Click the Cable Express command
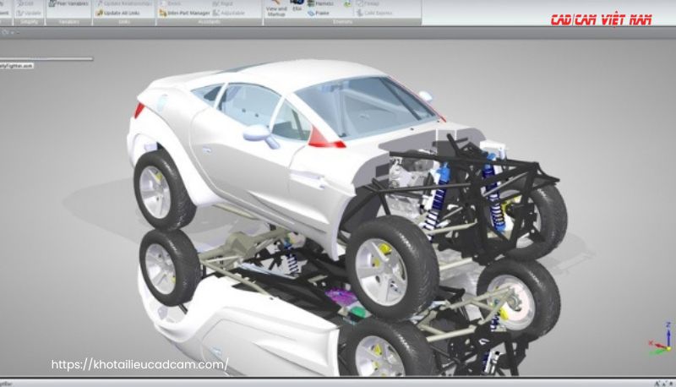 (370, 13)
